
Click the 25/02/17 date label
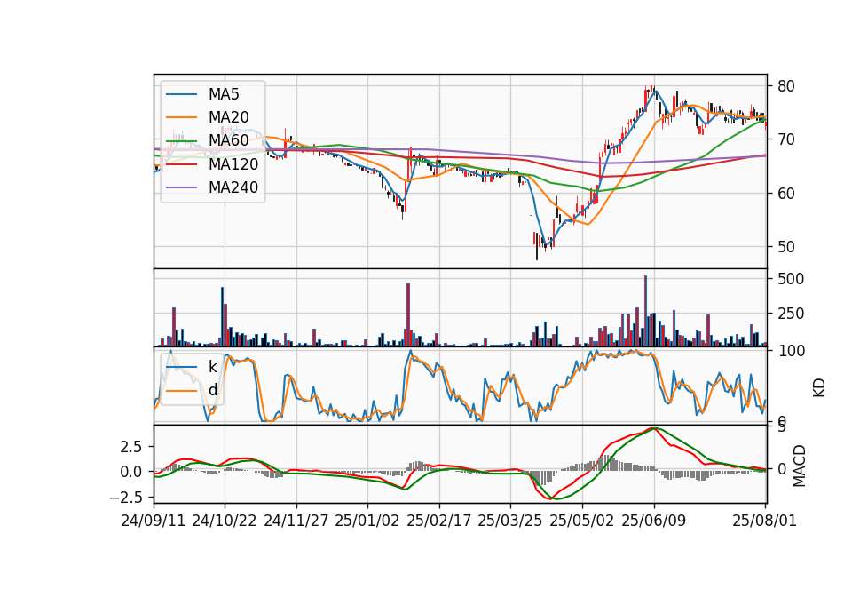[439, 521]
